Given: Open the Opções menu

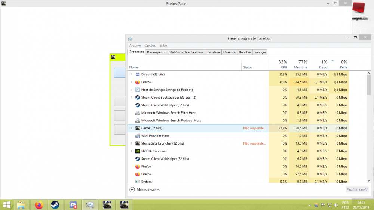Looking at the screenshot, I should 150,45.
